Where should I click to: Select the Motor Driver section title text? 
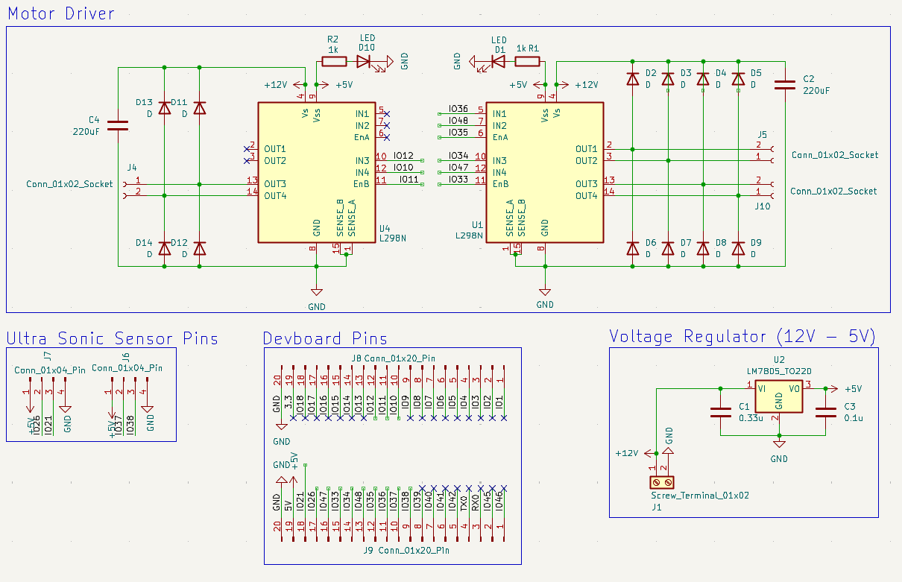coord(60,13)
